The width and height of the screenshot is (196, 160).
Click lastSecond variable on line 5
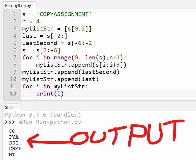tap(40, 43)
